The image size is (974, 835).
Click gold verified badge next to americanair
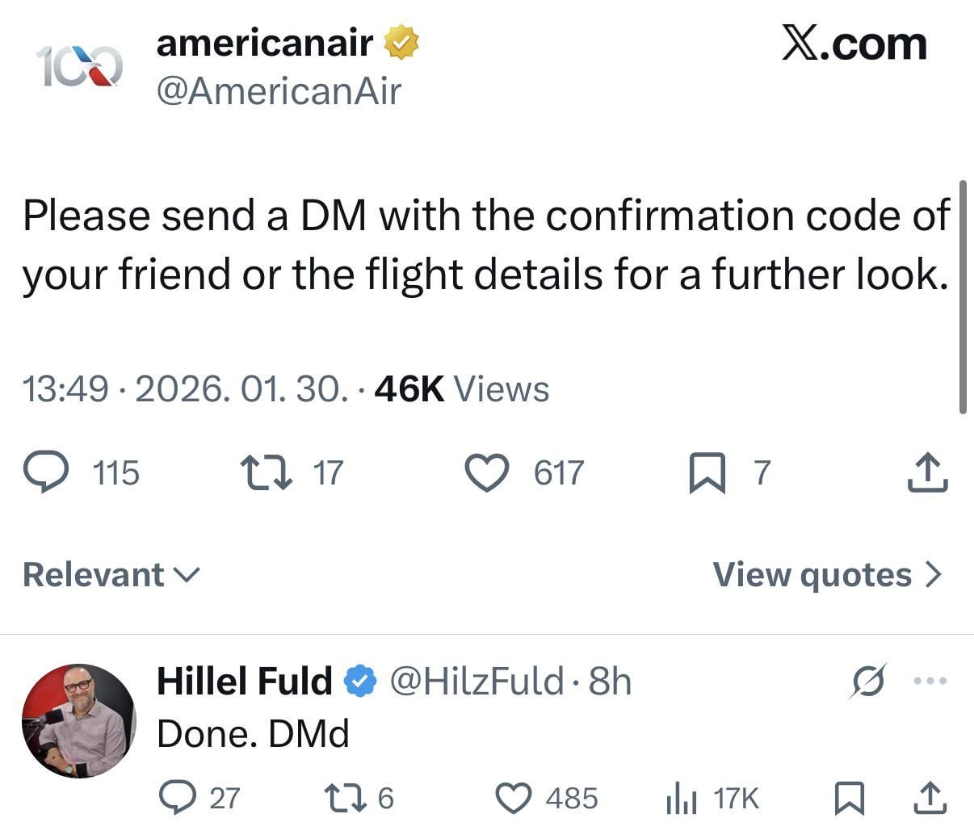(401, 42)
